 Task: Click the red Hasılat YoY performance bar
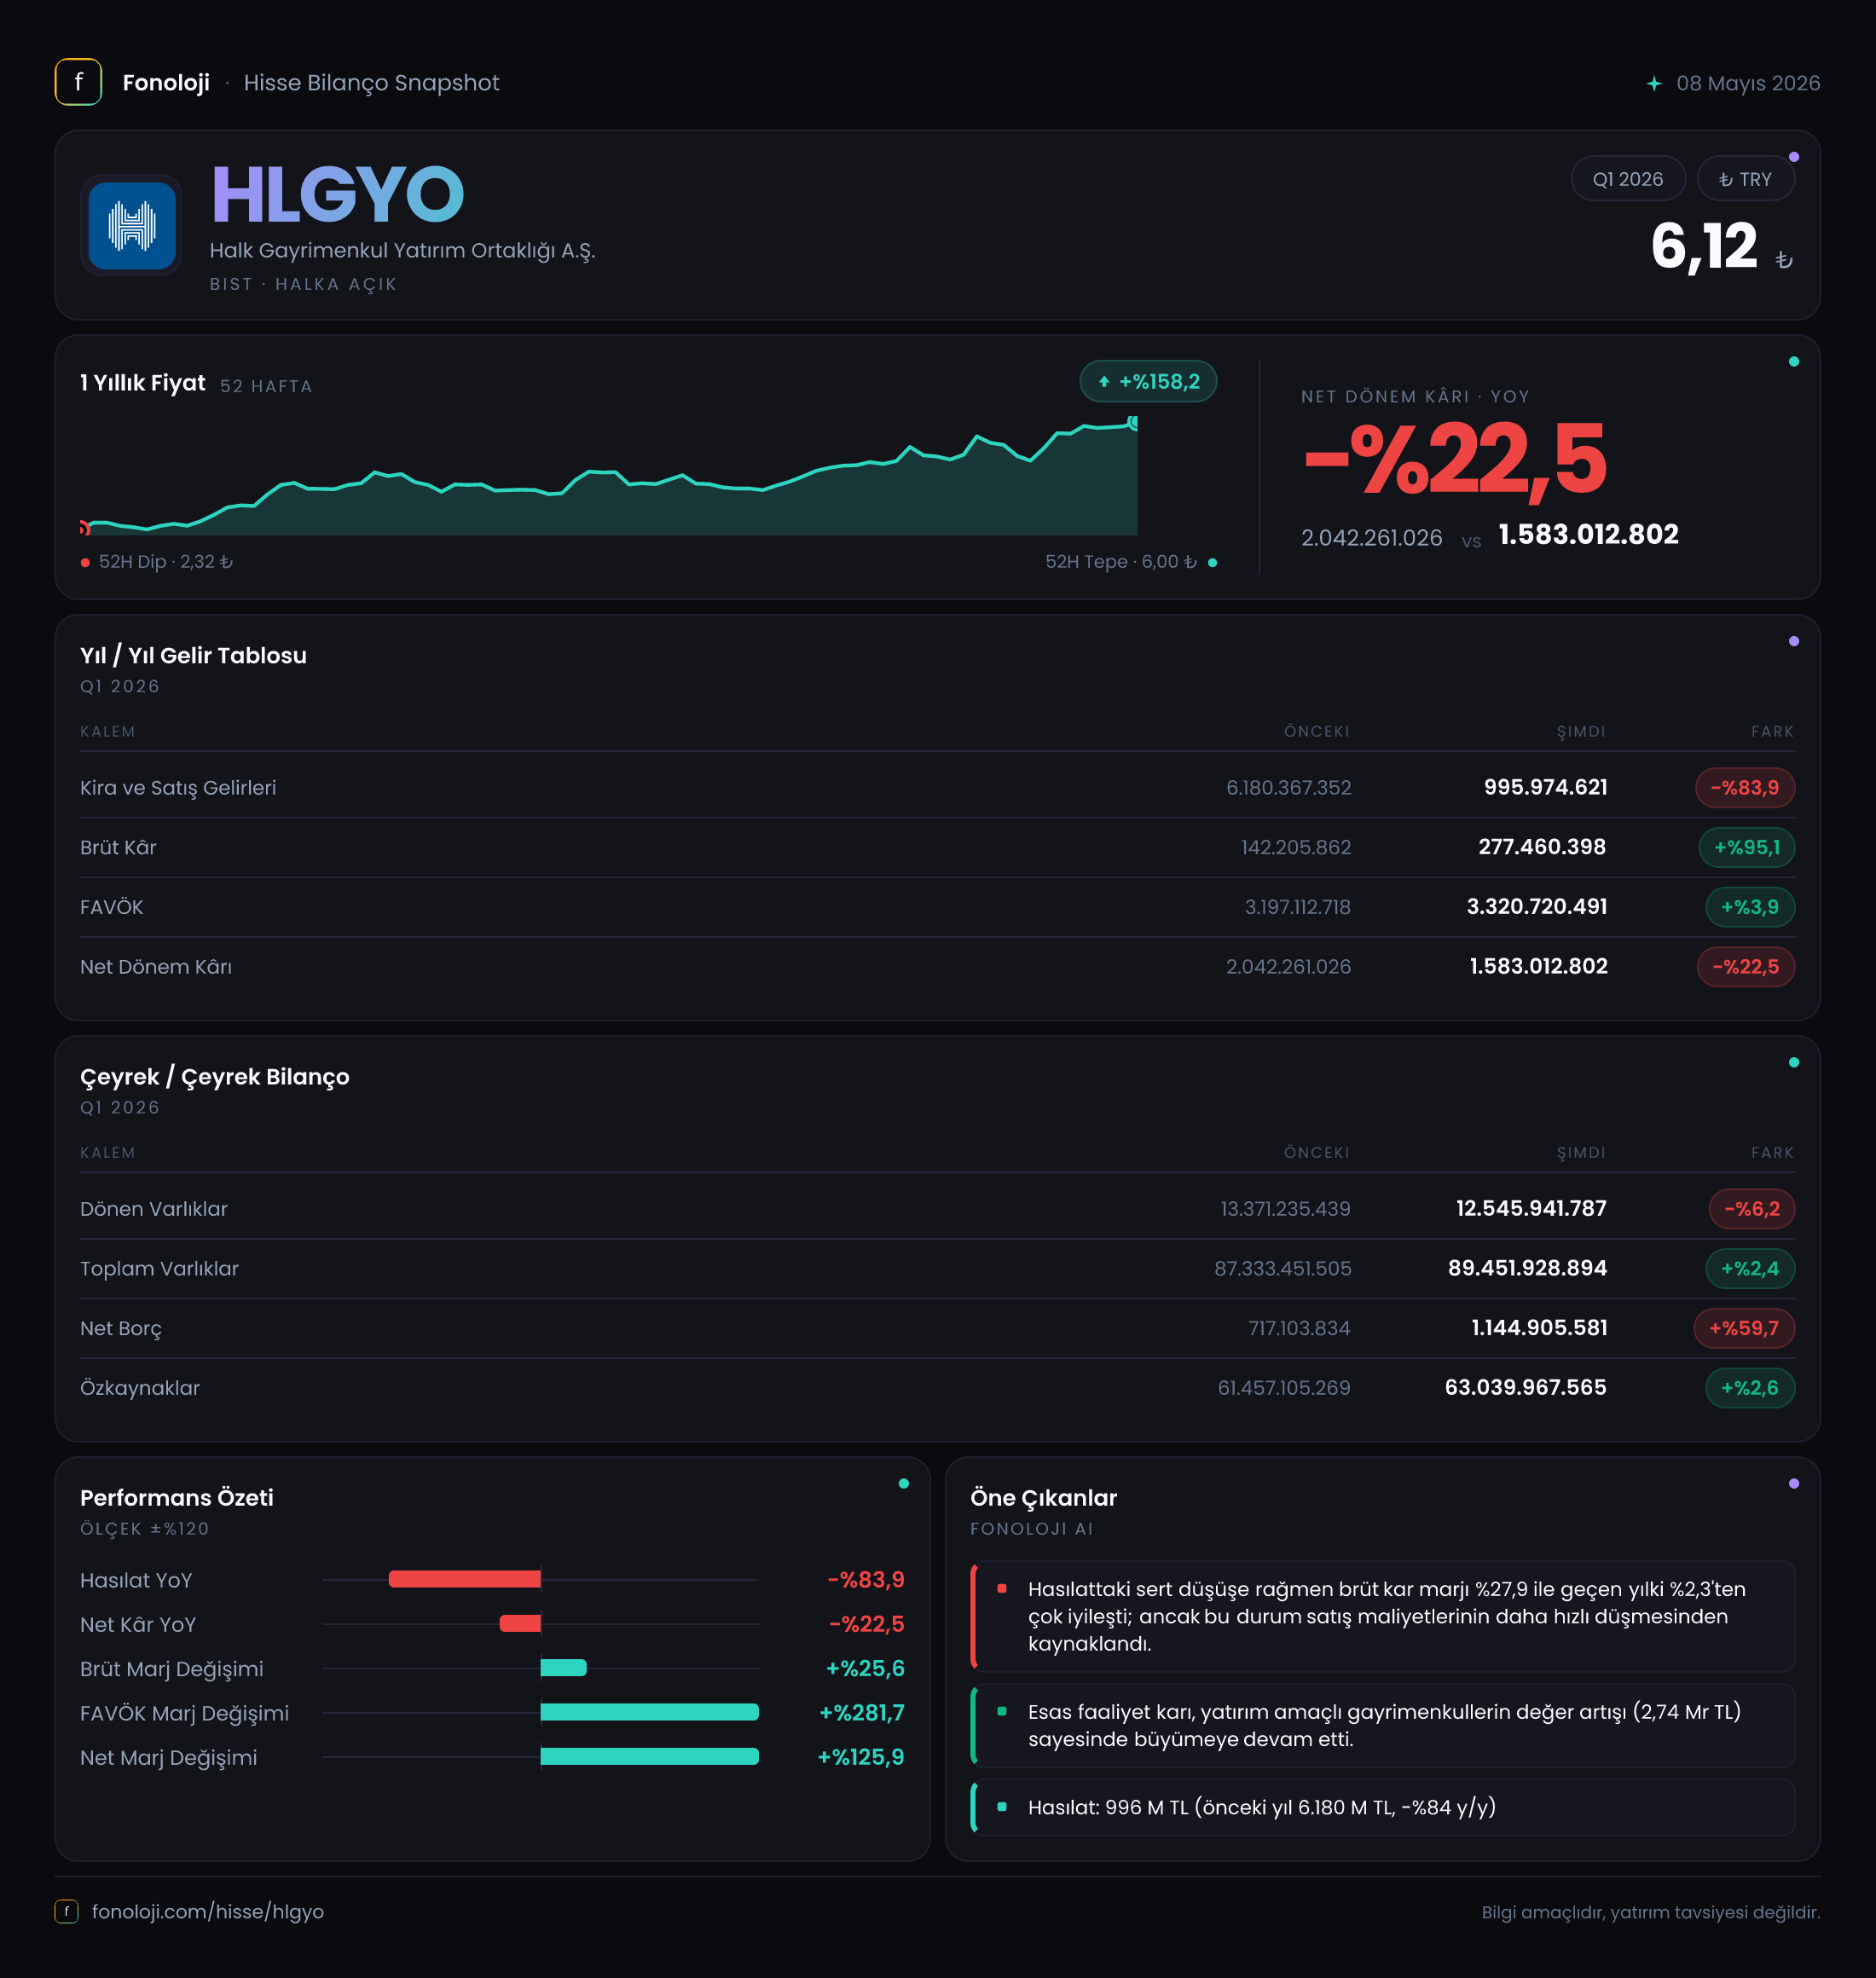(x=465, y=1579)
